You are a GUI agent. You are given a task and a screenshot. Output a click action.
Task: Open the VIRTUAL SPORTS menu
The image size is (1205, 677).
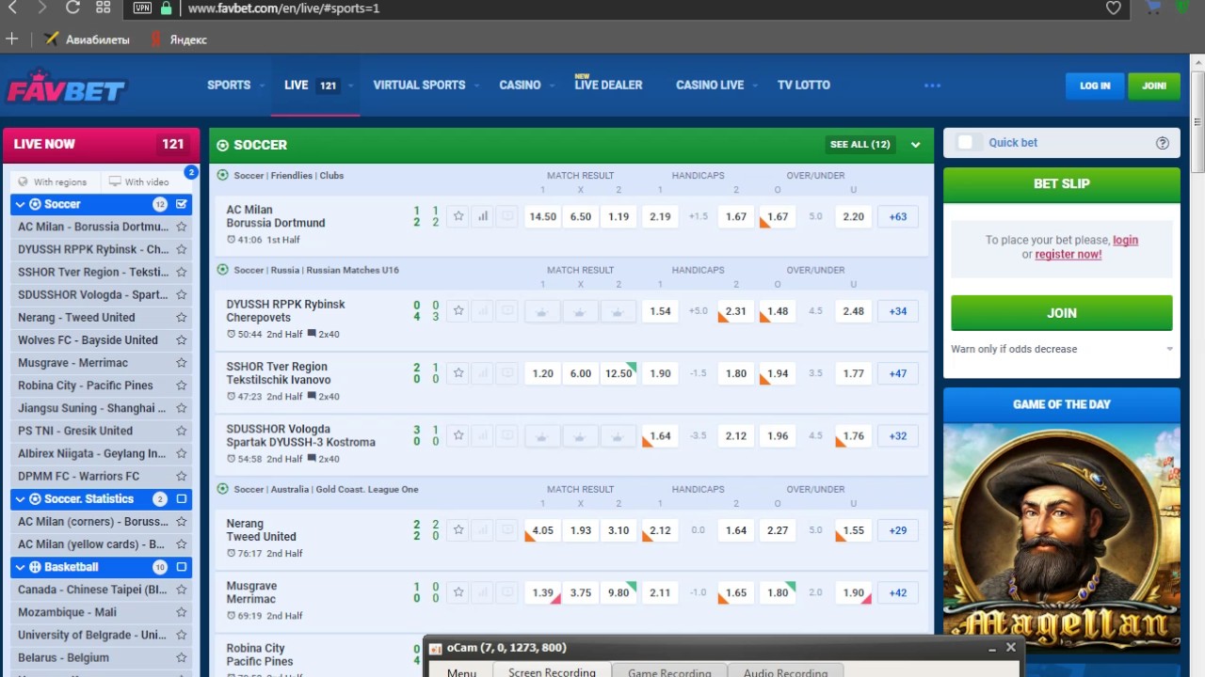click(x=419, y=85)
